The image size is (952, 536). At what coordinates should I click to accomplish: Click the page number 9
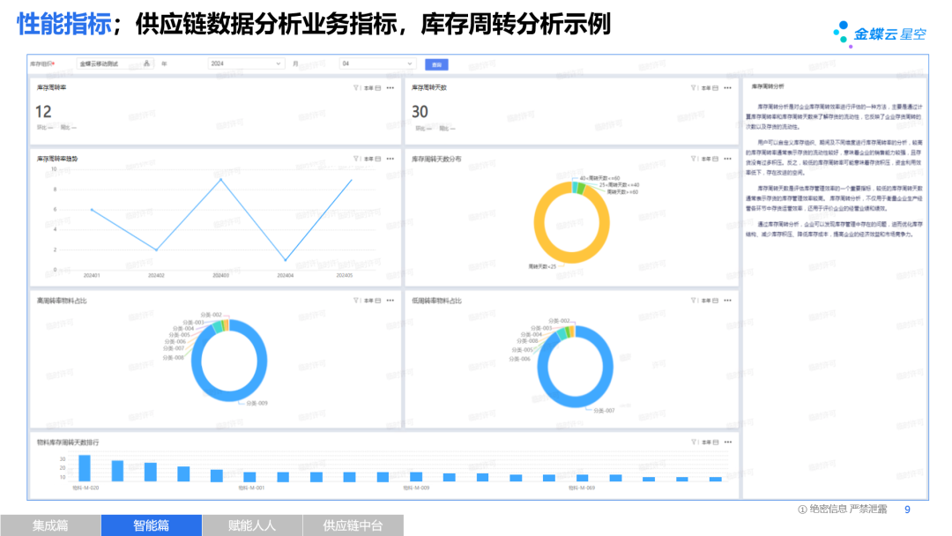pyautogui.click(x=908, y=510)
